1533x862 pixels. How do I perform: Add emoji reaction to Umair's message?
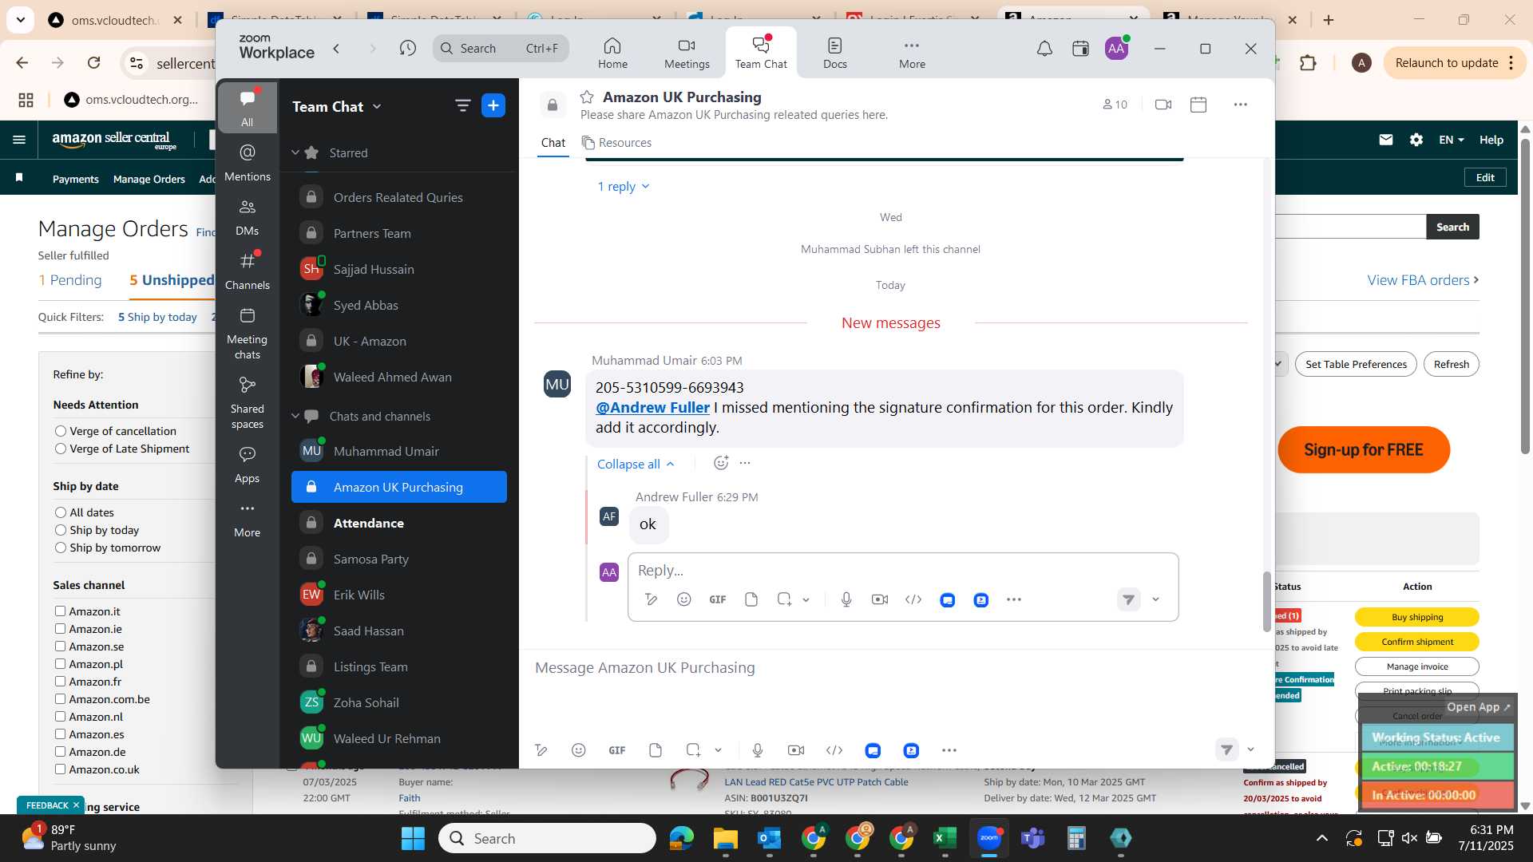(x=721, y=463)
